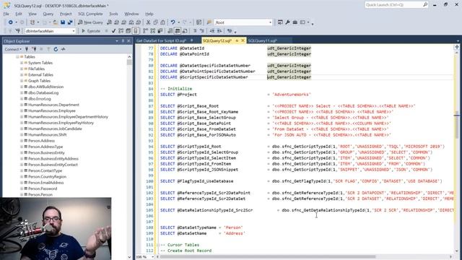
Task: Click the Results to Text icon
Action: [170, 31]
